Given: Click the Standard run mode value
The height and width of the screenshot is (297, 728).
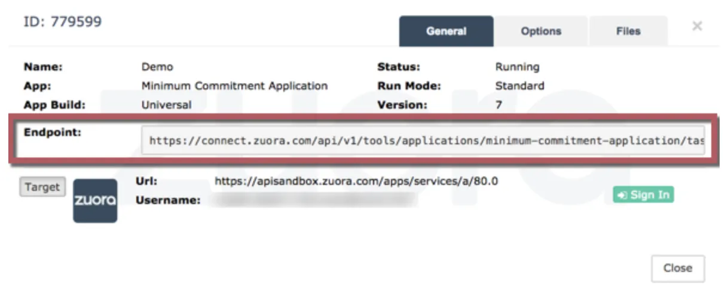Looking at the screenshot, I should pyautogui.click(x=519, y=86).
